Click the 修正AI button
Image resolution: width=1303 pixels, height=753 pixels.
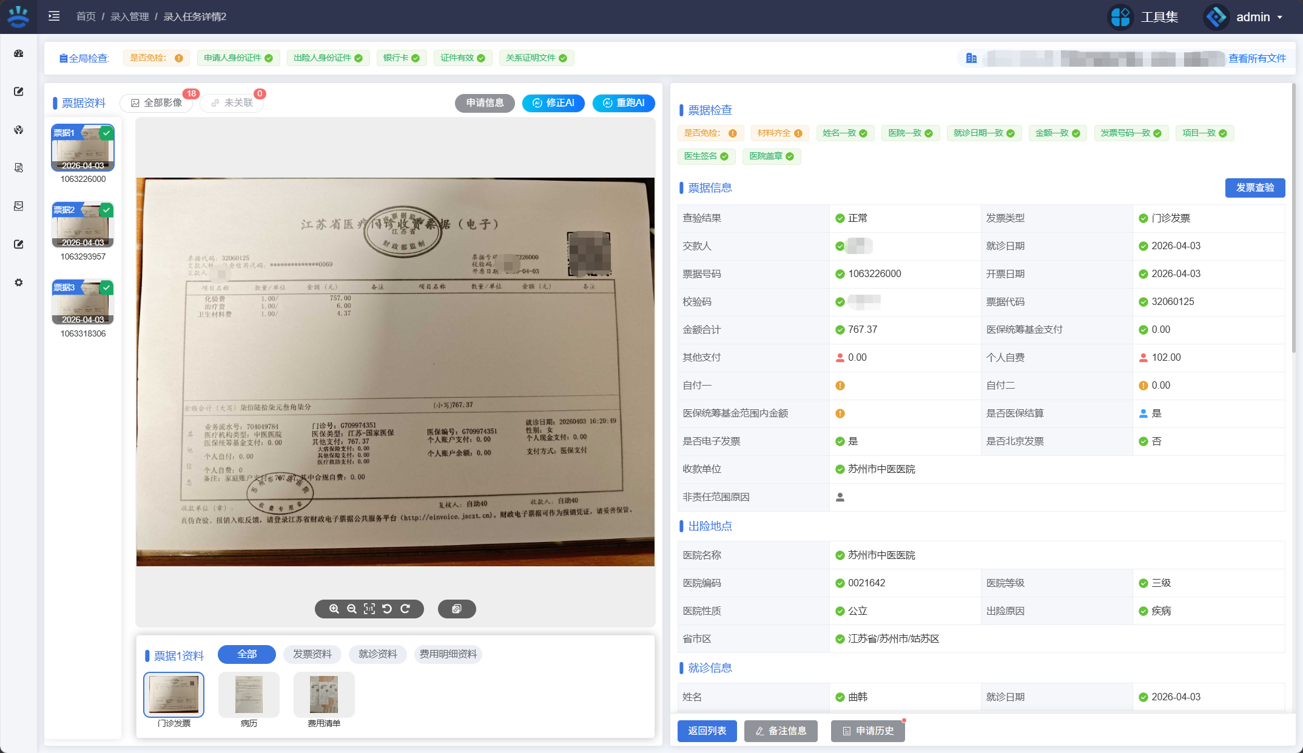[553, 103]
